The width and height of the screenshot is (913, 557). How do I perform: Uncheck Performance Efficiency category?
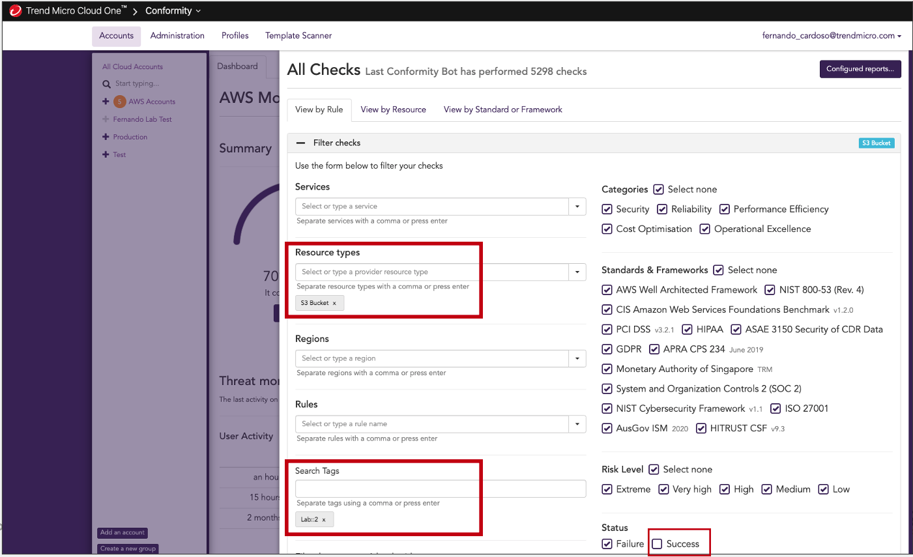725,209
